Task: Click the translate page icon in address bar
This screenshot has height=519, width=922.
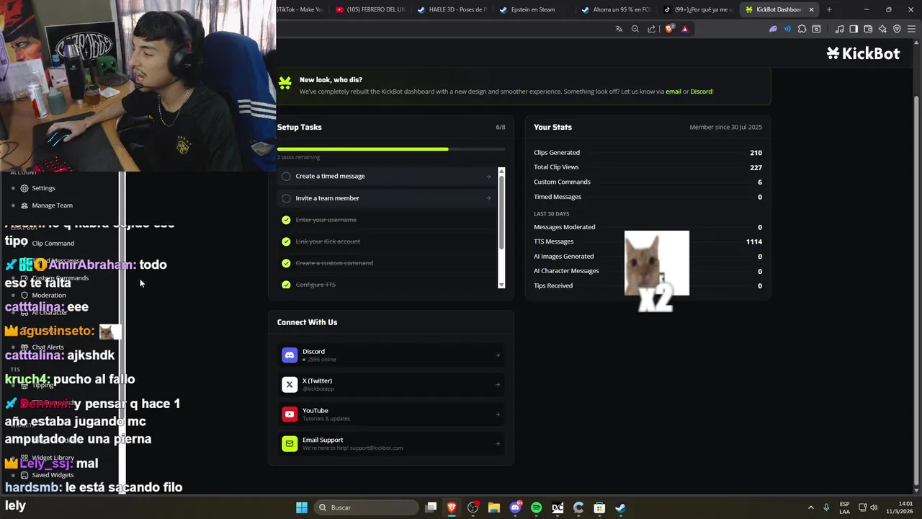Action: 619,29
